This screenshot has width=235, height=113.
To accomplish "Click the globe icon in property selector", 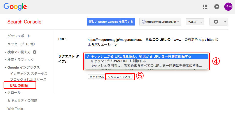I will click(144, 22).
